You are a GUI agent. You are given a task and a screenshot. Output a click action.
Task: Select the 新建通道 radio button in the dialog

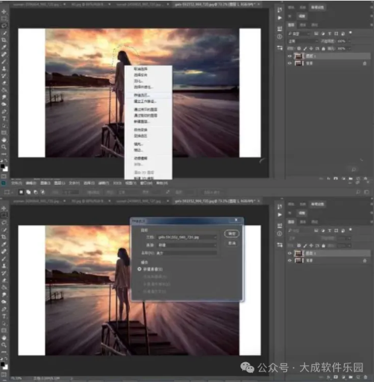(140, 269)
